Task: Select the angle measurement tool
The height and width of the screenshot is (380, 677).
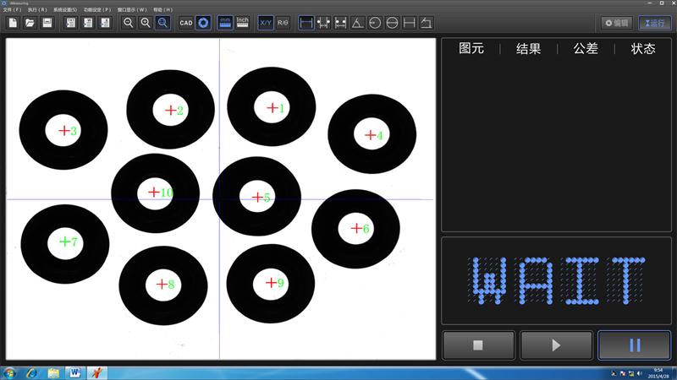Action: (x=357, y=23)
